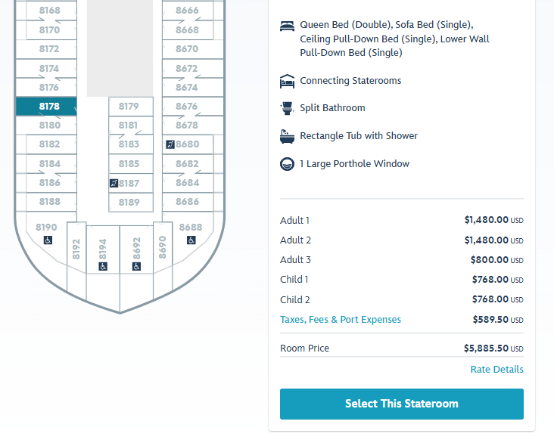Viewport: 554px width, 443px height.
Task: Click wheelchair icon in stateroom 8194
Action: click(103, 266)
